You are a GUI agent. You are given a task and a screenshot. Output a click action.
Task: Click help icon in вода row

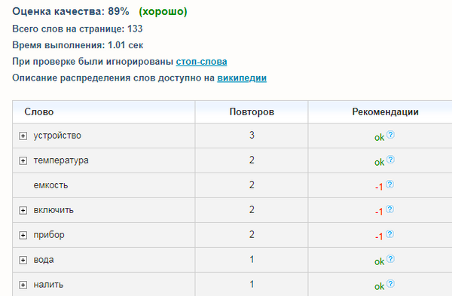[390, 259]
